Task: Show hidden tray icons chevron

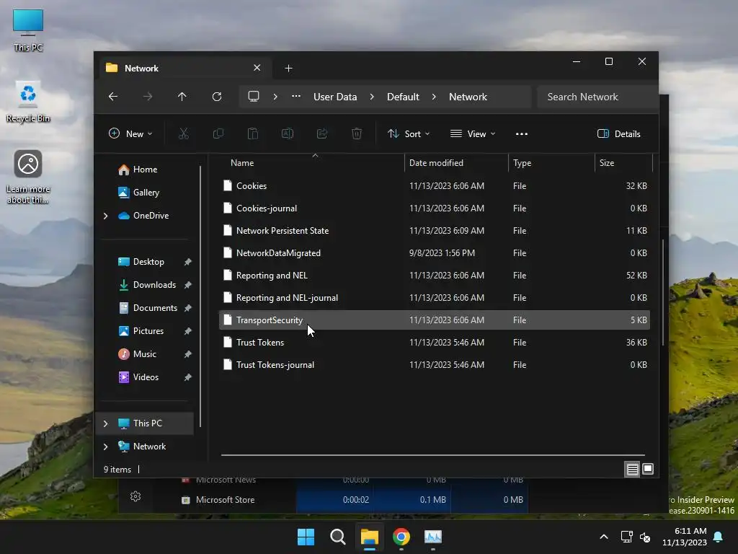Action: pos(604,537)
